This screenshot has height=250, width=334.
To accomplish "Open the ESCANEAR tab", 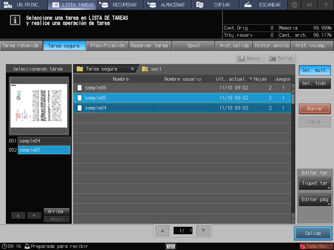I will tap(264, 5).
